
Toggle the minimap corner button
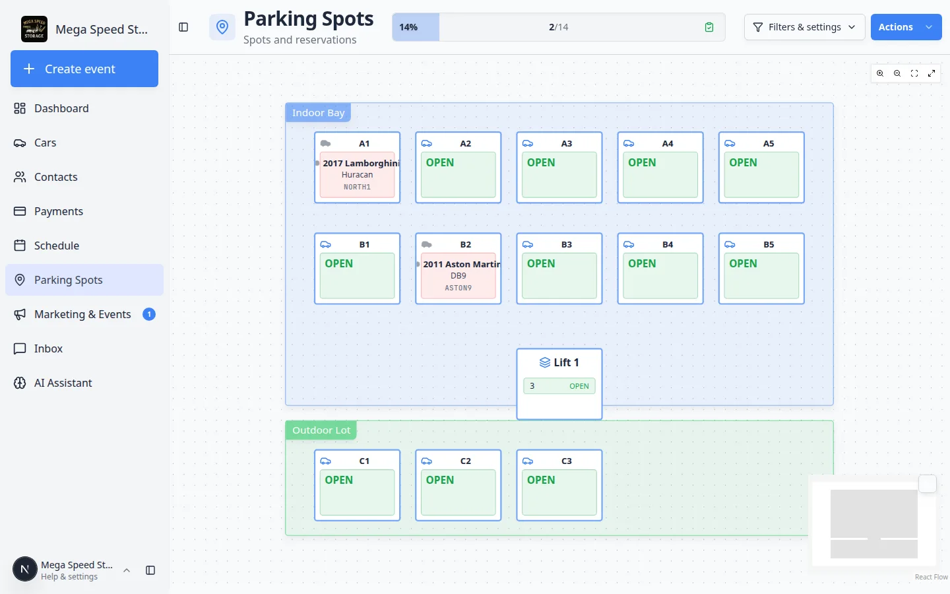click(x=928, y=484)
